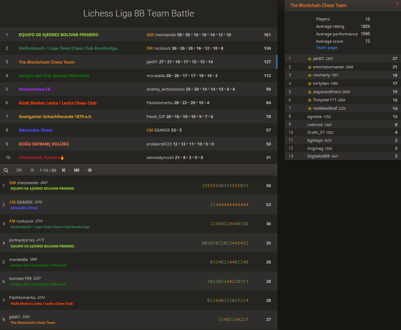The height and width of the screenshot is (330, 401).
Task: Select Klubi Shahut Lezha / Lezha Chess Club in team standings
Action: pyautogui.click(x=58, y=103)
